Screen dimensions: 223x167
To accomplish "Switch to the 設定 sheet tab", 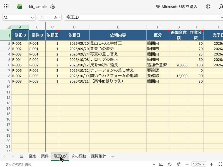I will (32, 156).
